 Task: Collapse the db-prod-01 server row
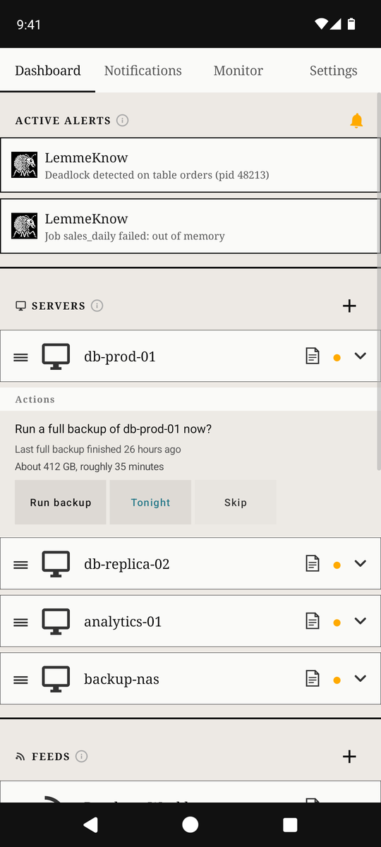pos(361,356)
